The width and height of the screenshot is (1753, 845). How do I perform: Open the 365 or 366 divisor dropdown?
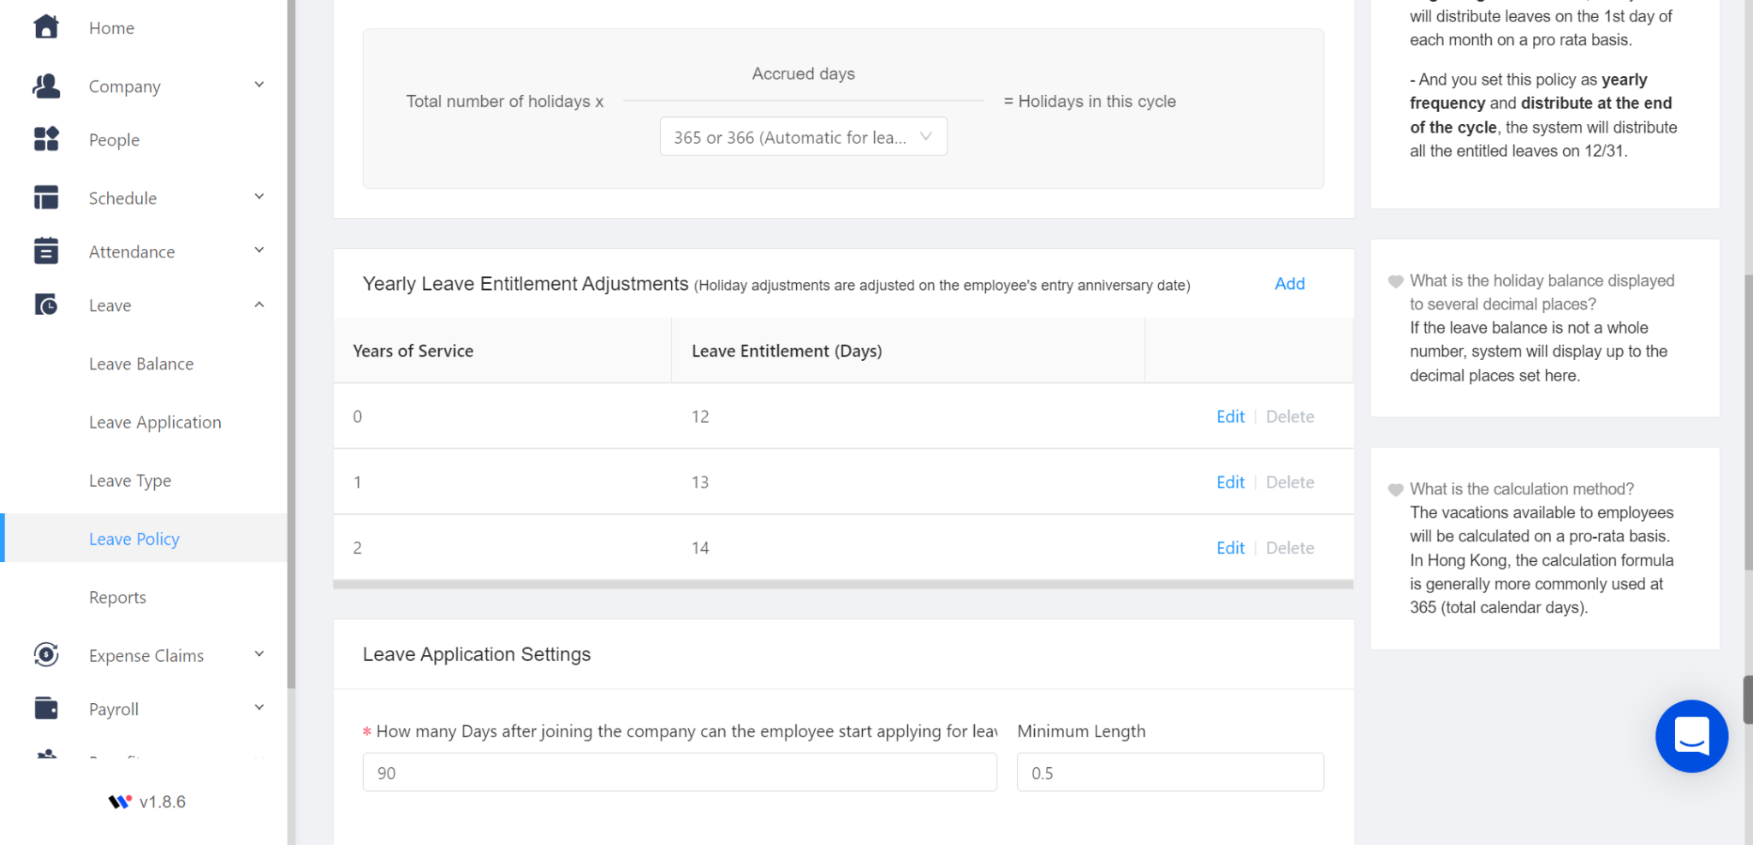tap(803, 137)
